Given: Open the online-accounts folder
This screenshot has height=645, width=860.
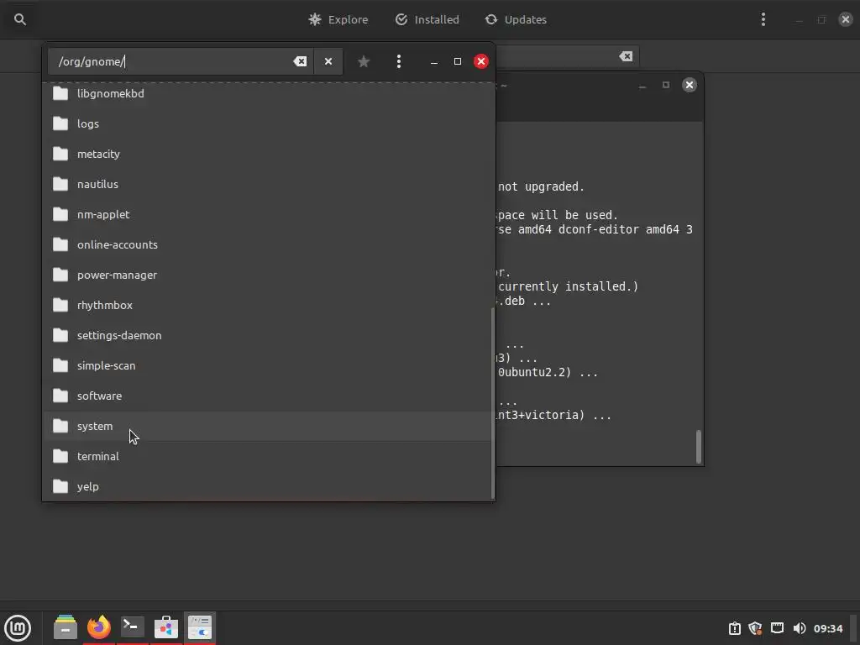Looking at the screenshot, I should coord(267,244).
